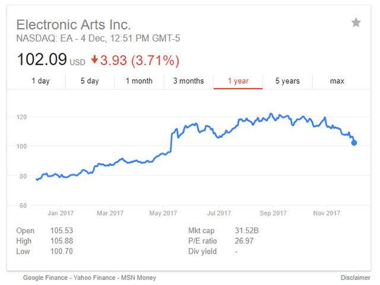
Task: Click the Mkt cap value 31.52B
Action: coord(230,230)
